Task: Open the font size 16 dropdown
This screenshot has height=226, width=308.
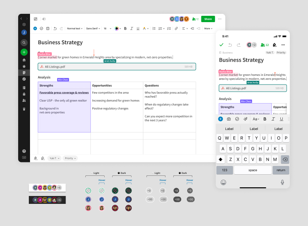Action: pyautogui.click(x=107, y=28)
